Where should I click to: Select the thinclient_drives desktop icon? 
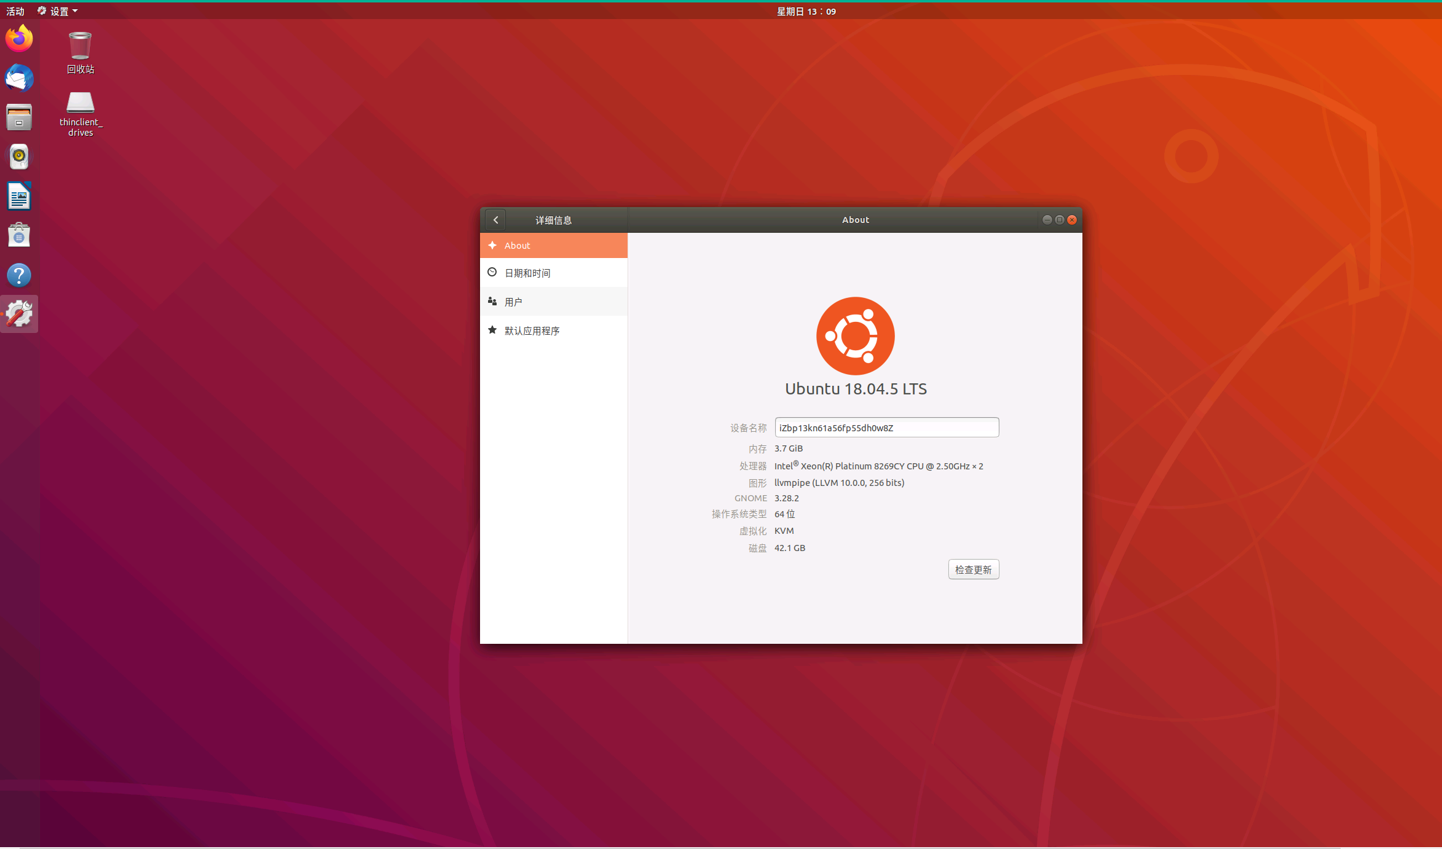point(81,114)
